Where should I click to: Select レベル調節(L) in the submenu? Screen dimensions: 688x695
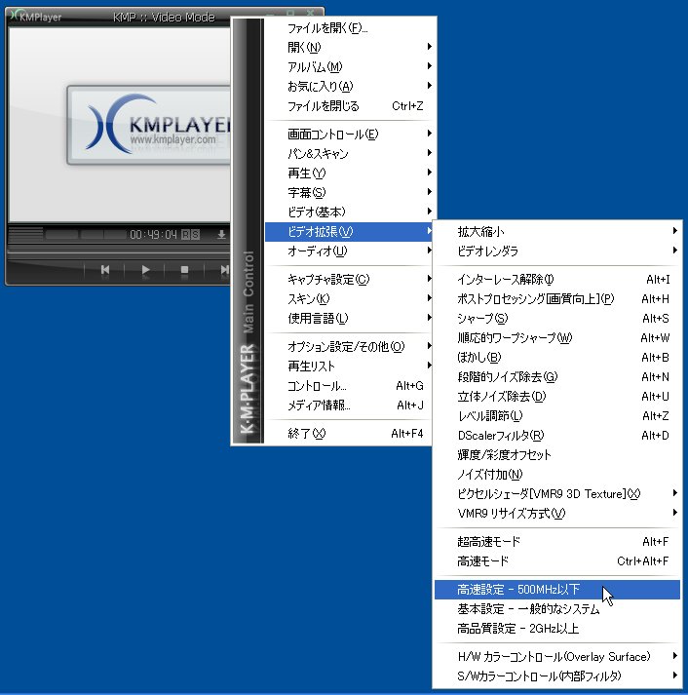(557, 416)
